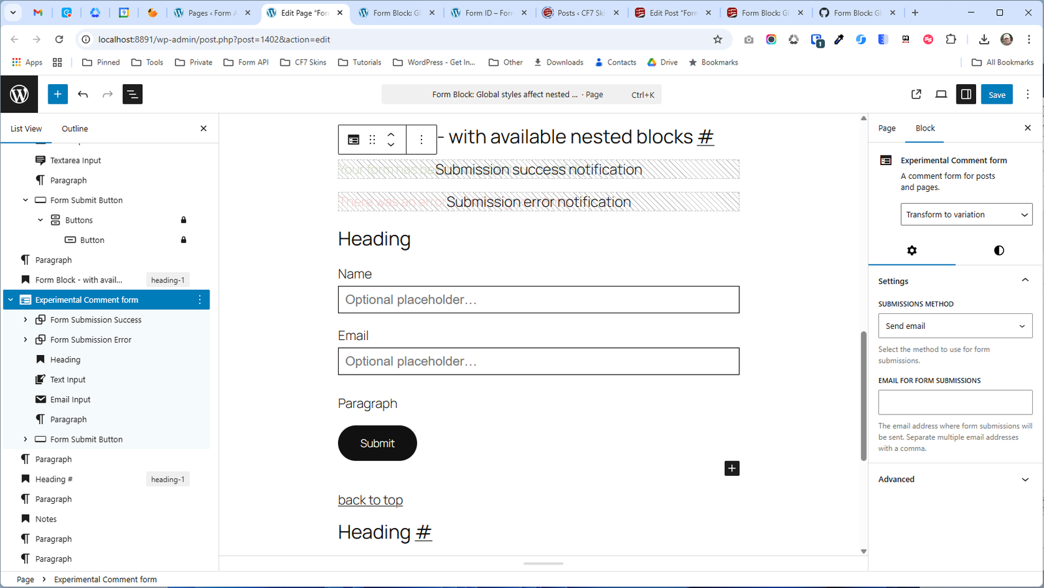This screenshot has width=1044, height=588.
Task: Click the email for form submissions field
Action: point(955,403)
